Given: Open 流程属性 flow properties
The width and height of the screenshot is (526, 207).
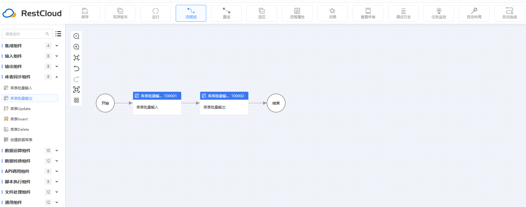Looking at the screenshot, I should 297,13.
